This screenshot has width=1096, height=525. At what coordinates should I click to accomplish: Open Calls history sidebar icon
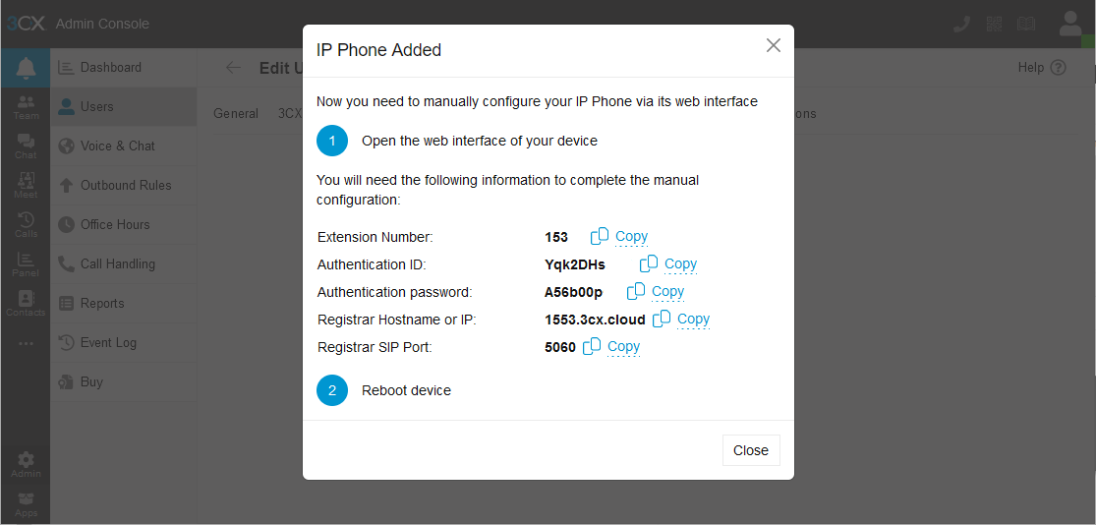[x=26, y=225]
